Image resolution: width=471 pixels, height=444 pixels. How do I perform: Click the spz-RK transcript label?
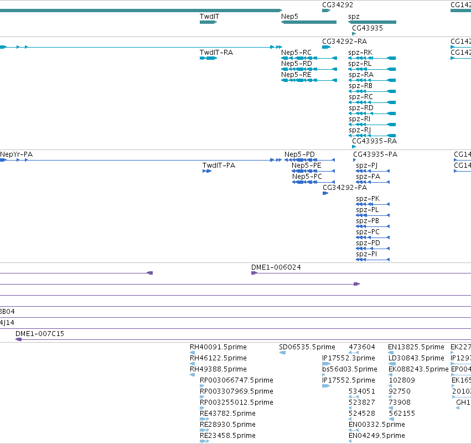pos(360,53)
